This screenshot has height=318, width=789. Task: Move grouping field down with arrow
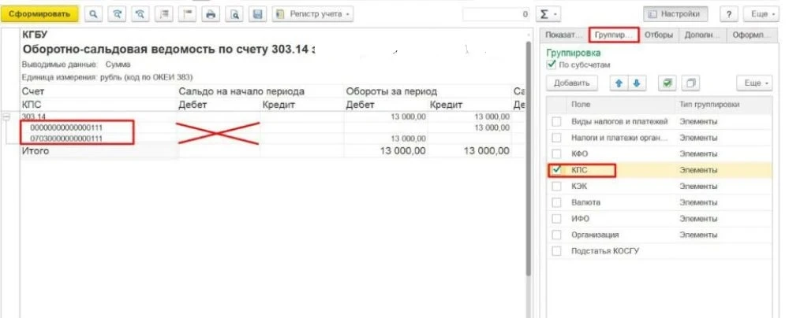637,83
